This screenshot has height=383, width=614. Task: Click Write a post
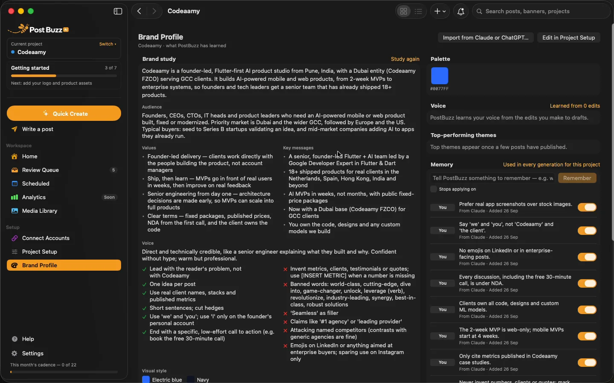point(64,129)
